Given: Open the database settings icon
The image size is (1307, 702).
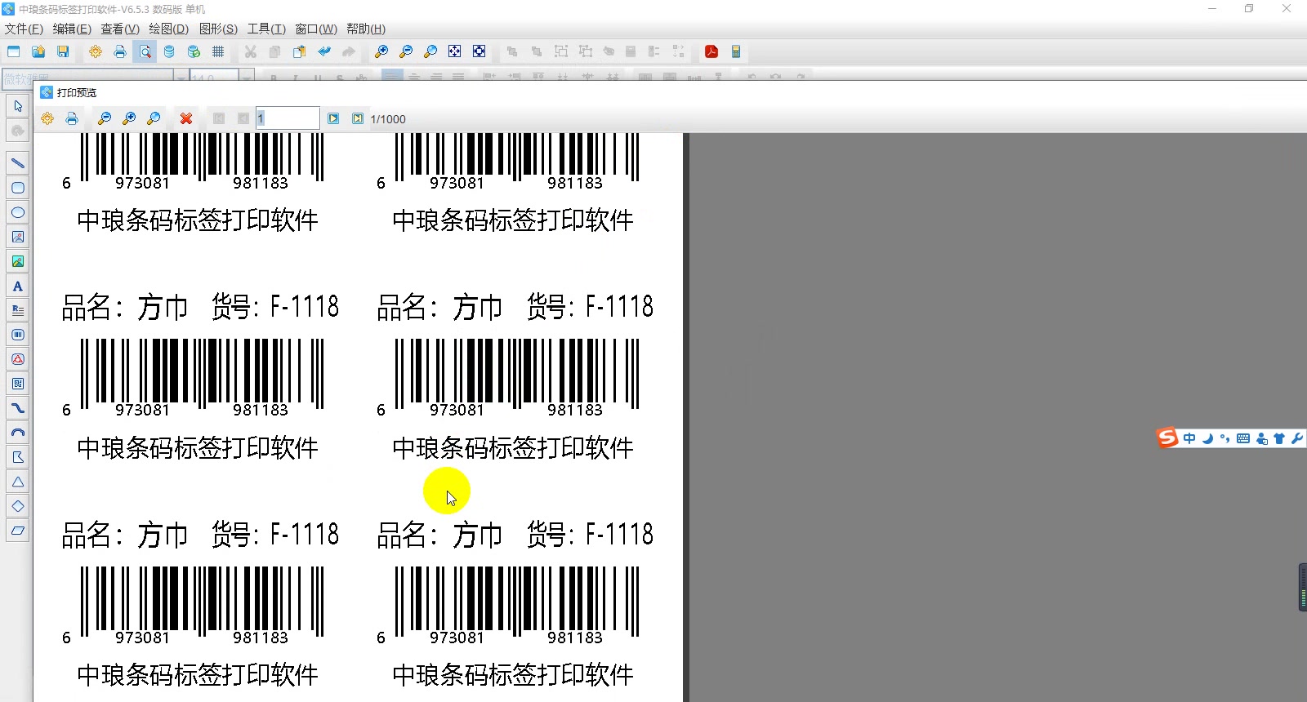Looking at the screenshot, I should pyautogui.click(x=169, y=51).
